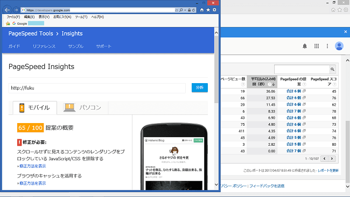This screenshot has height=197, width=350.
Task: Go to Home via house icon in front window
Action: [x=202, y=10]
